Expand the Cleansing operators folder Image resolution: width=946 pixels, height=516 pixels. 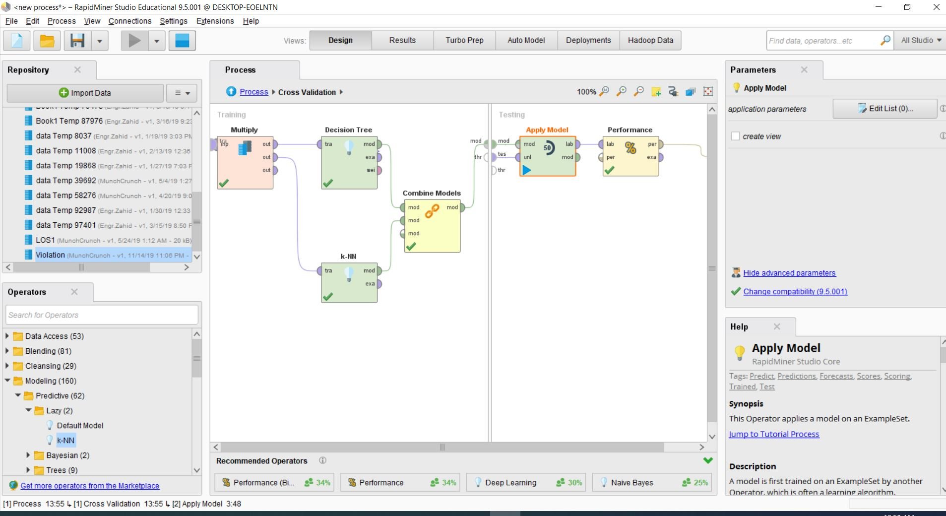tap(7, 366)
